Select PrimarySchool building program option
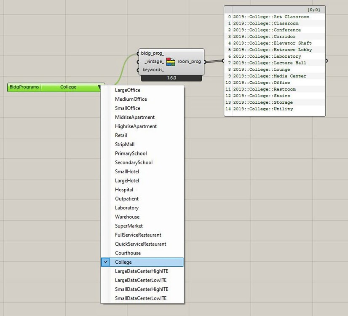This screenshot has width=348, height=316. [x=131, y=153]
